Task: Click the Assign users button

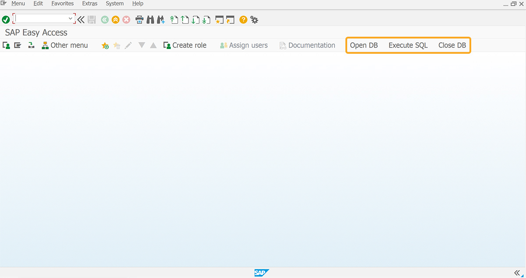Action: 244,45
